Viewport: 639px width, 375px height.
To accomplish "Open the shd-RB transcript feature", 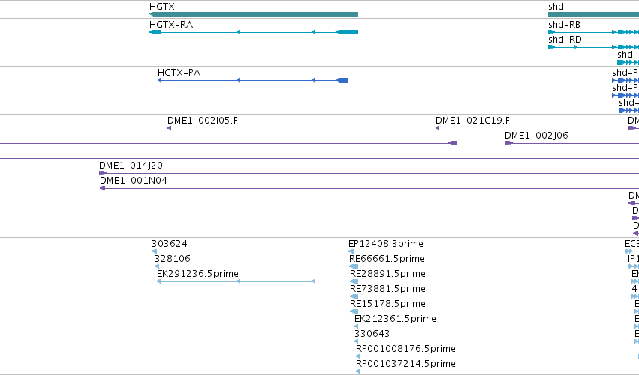I will [593, 32].
